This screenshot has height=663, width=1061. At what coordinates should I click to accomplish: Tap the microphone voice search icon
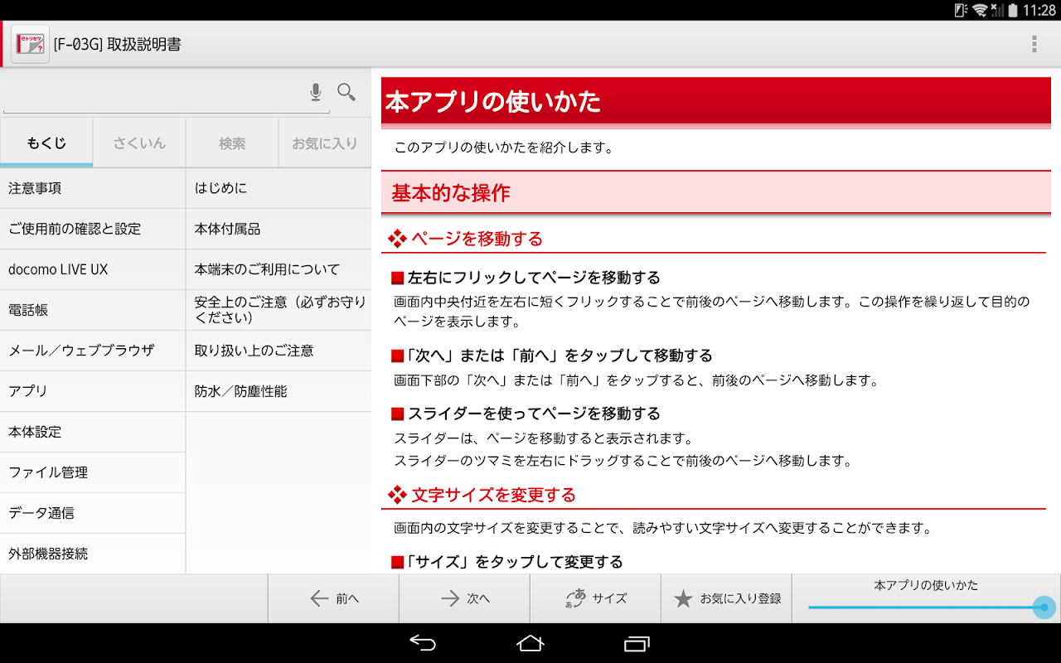(x=315, y=92)
